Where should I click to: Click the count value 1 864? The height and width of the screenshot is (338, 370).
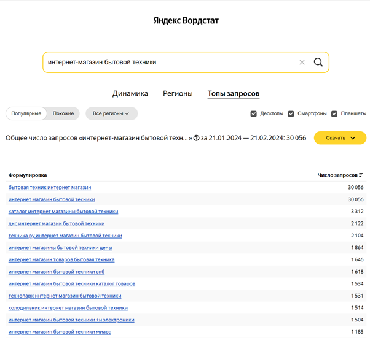pyautogui.click(x=357, y=248)
